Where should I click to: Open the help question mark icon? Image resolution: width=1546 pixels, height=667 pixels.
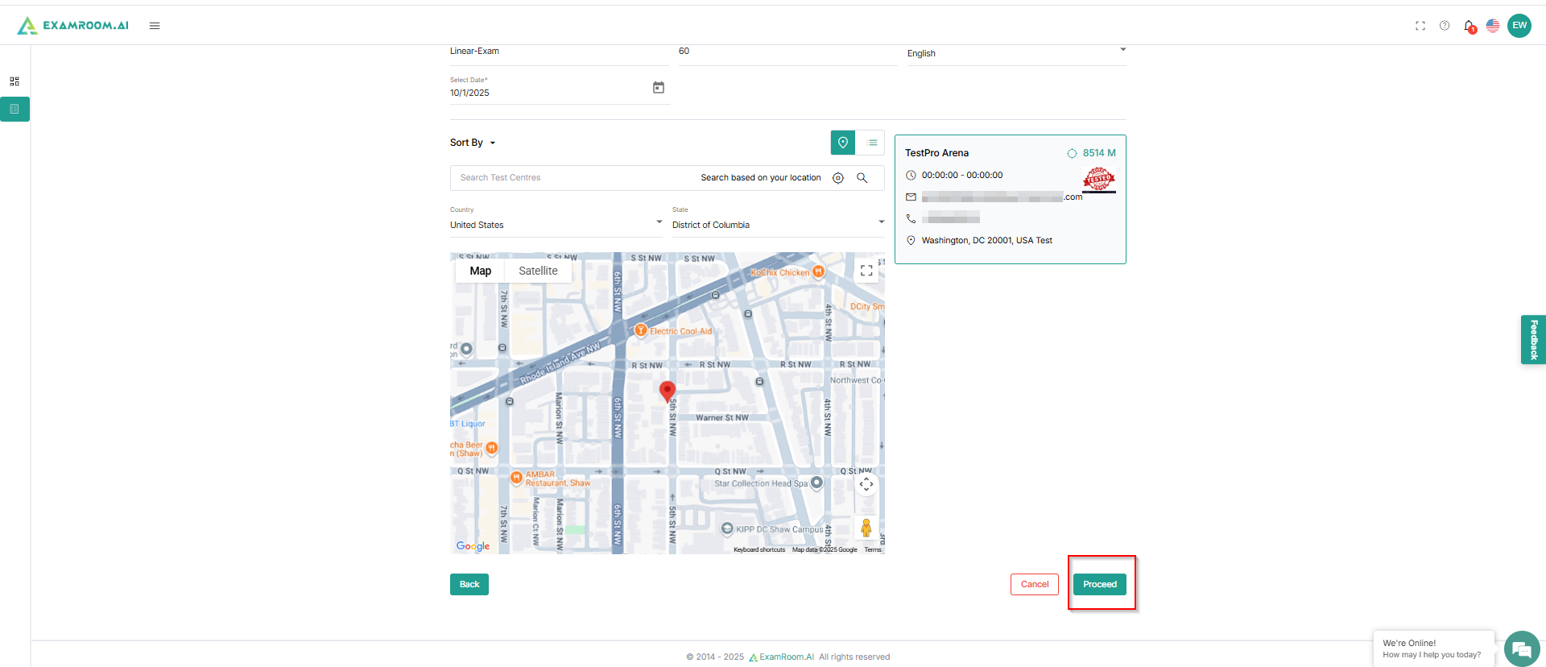pos(1445,26)
